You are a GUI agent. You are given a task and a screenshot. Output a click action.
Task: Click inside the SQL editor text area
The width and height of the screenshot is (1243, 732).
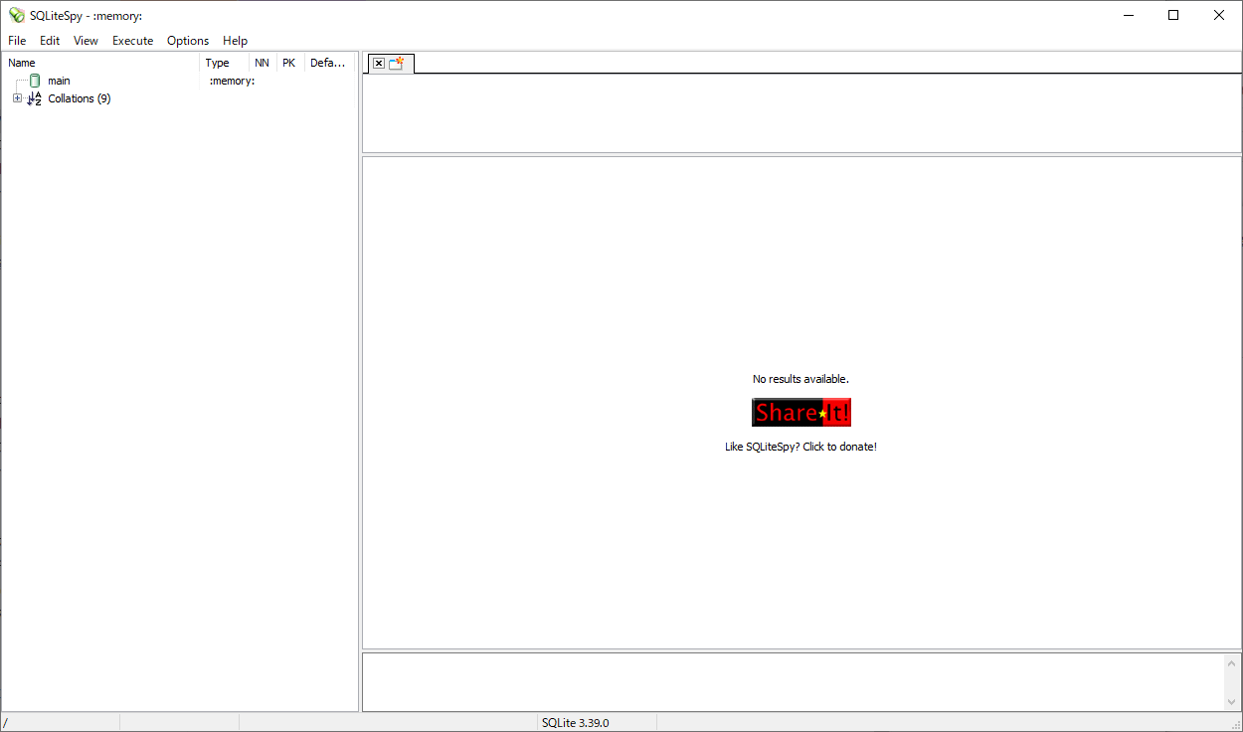(800, 112)
